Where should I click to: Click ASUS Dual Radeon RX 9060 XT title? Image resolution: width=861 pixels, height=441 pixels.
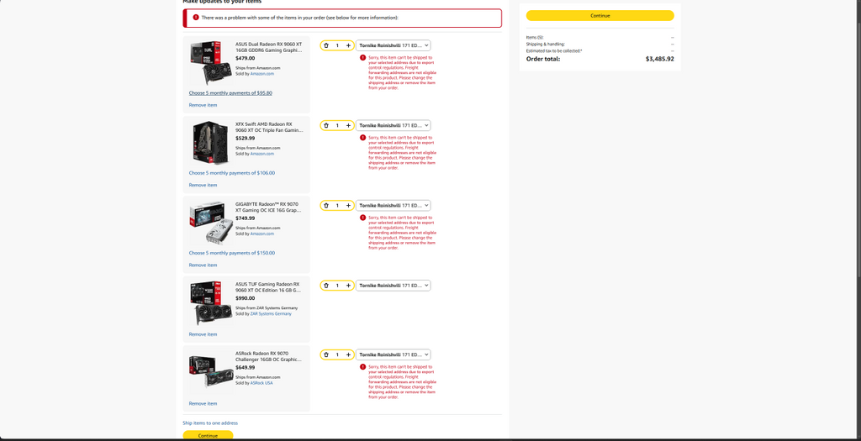[x=269, y=47]
